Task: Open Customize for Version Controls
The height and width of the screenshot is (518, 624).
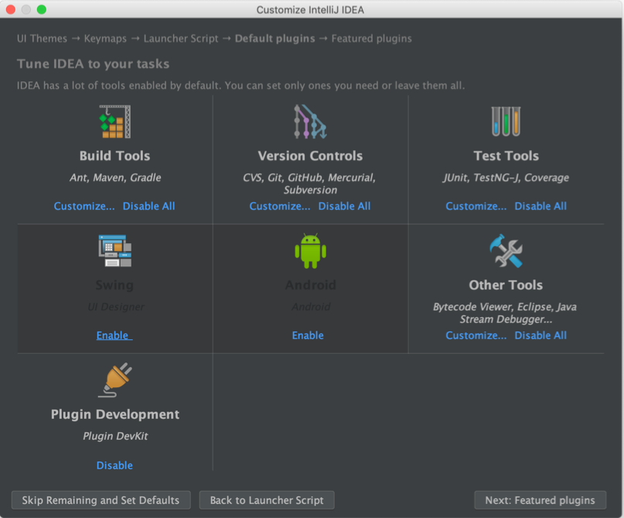Action: click(x=280, y=206)
